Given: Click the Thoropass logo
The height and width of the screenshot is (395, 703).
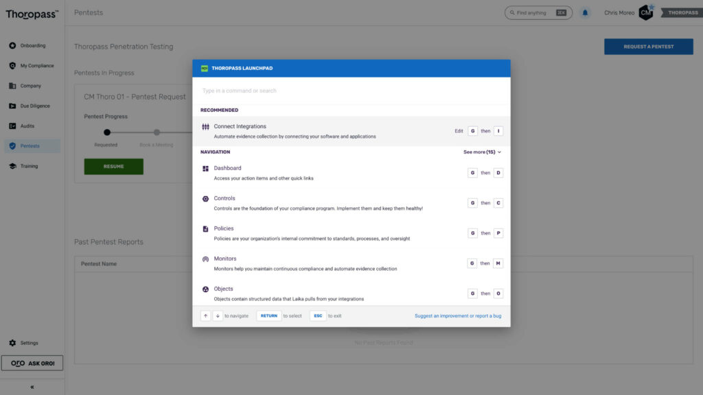Looking at the screenshot, I should pyautogui.click(x=32, y=14).
